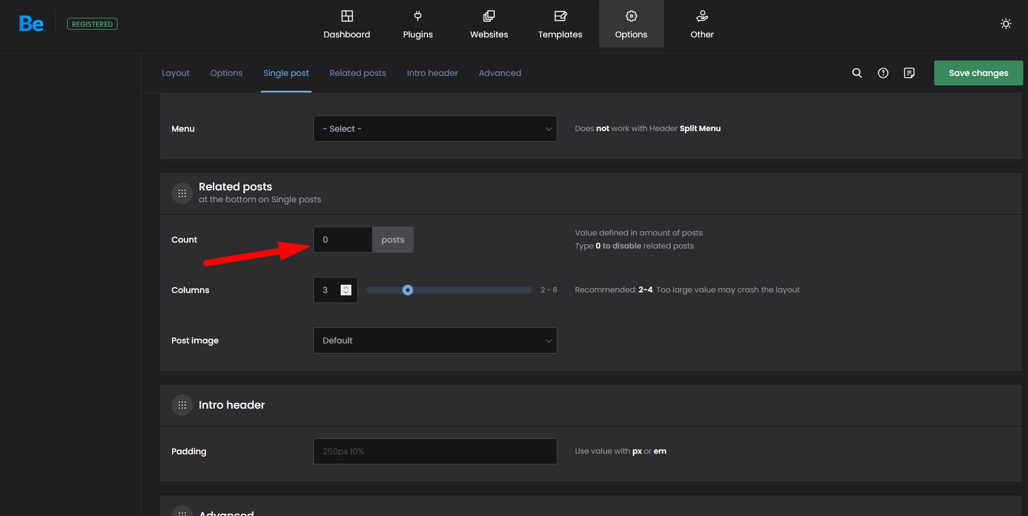This screenshot has width=1028, height=516.
Task: Open the Other section
Action: (702, 24)
